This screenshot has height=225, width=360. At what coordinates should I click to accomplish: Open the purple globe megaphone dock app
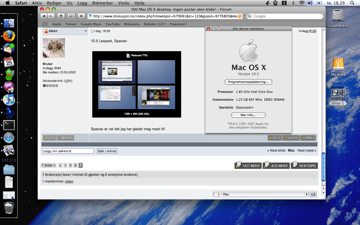[x=9, y=87]
